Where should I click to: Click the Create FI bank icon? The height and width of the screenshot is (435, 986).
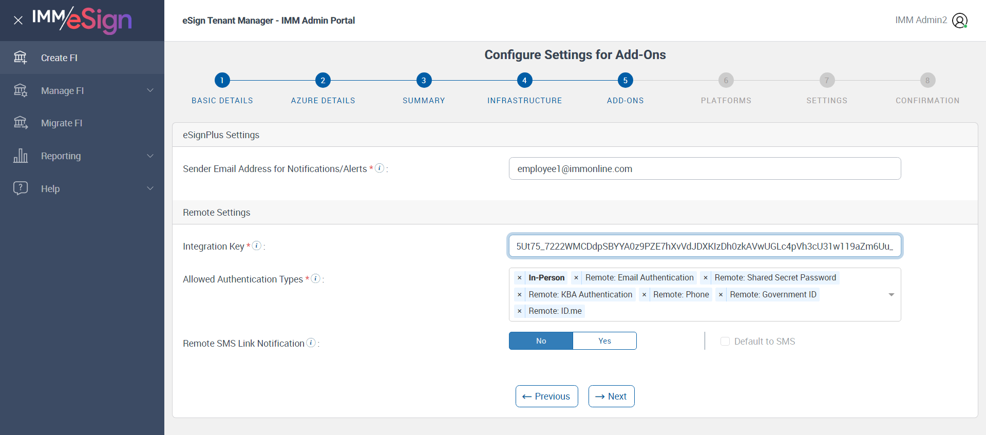pos(21,58)
